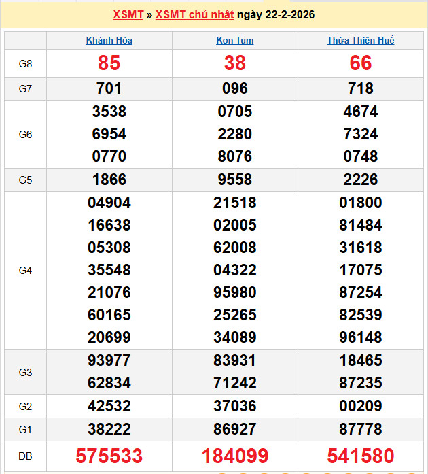Click Kon Tum special prize number 184099
Image resolution: width=428 pixels, height=474 pixels.
(235, 456)
